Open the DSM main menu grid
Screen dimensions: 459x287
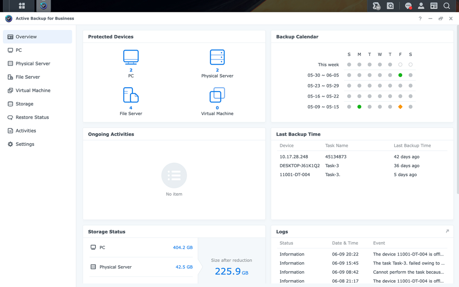[x=21, y=6]
